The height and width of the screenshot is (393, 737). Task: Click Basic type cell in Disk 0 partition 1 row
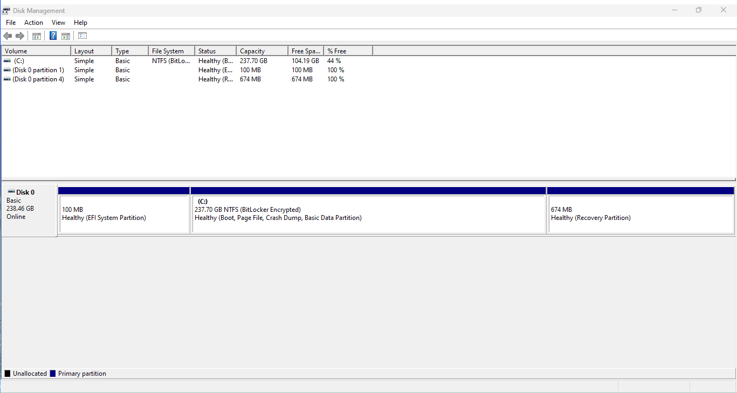pyautogui.click(x=122, y=70)
